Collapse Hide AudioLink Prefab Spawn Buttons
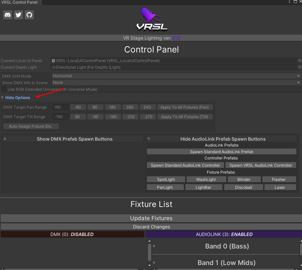This screenshot has width=302, height=270. (149, 139)
